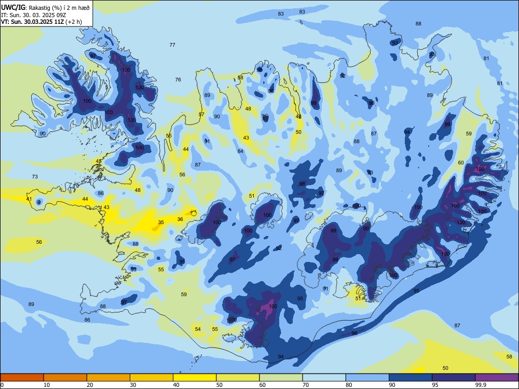The width and height of the screenshot is (519, 389).
Task: Click the humidity value 96 on the map
Action: pyautogui.click(x=354, y=334)
